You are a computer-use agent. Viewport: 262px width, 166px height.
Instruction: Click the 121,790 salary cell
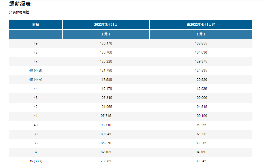click(106, 70)
